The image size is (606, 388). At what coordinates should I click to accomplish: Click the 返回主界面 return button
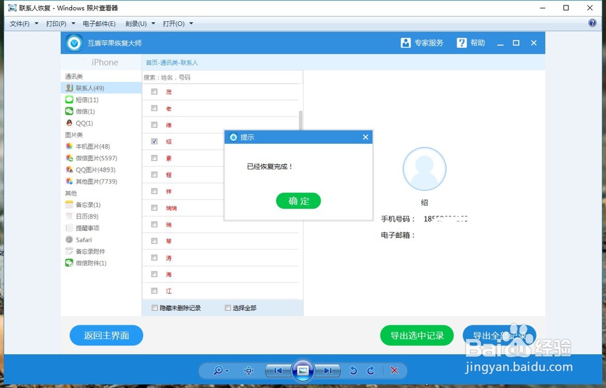pos(106,335)
